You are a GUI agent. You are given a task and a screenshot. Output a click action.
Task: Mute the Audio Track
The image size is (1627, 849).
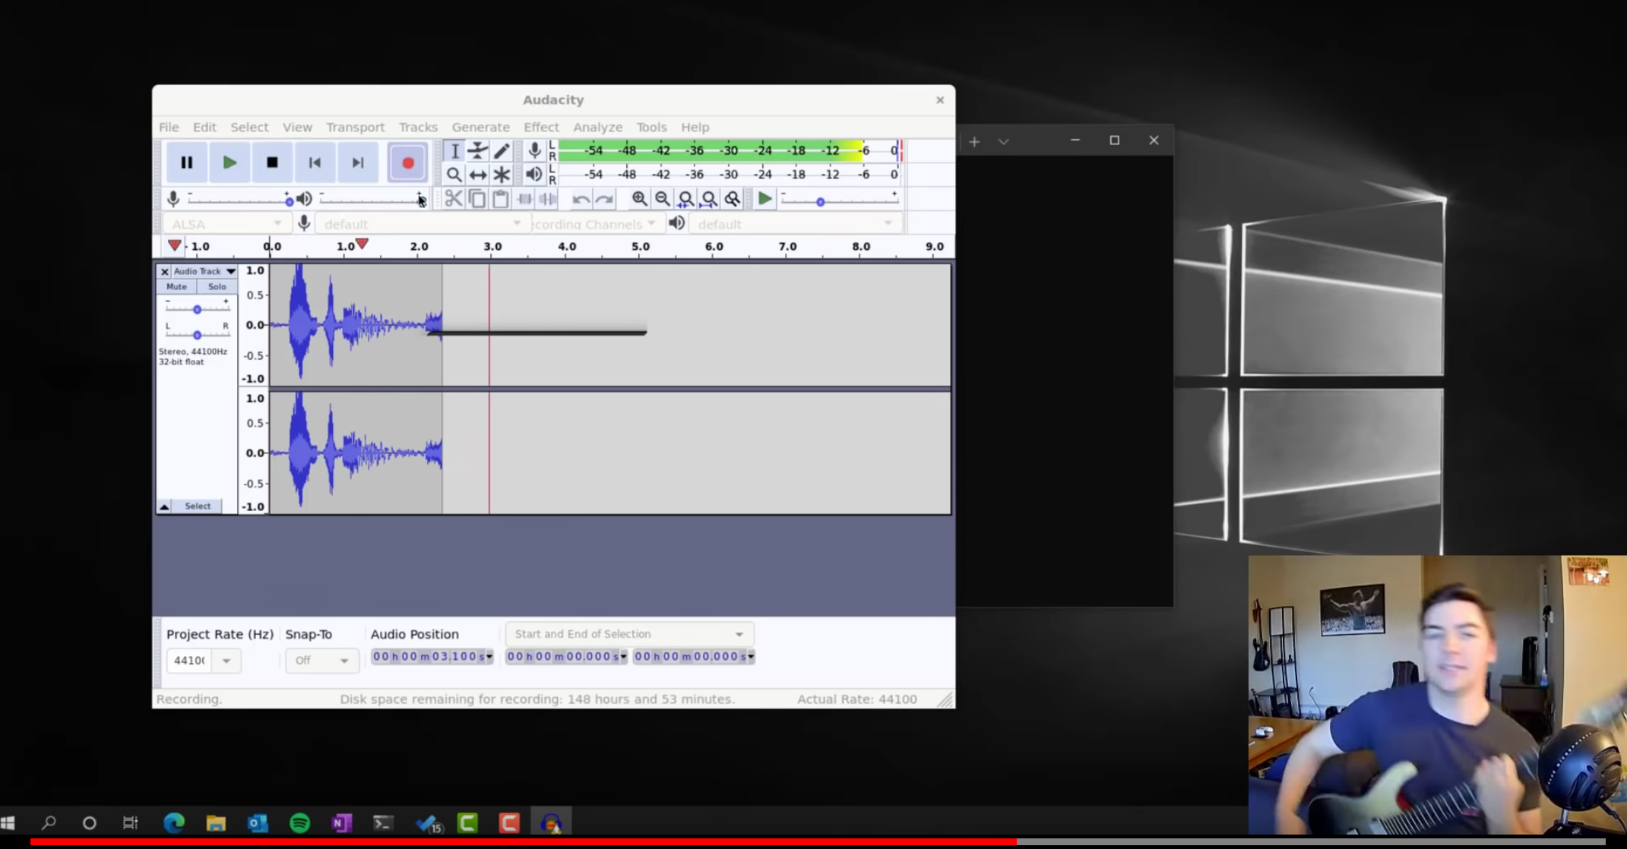point(176,286)
